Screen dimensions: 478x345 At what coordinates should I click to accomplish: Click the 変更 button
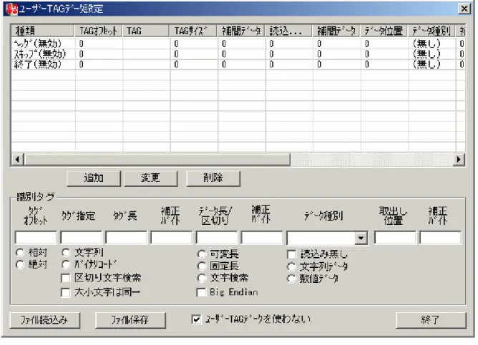pos(150,178)
